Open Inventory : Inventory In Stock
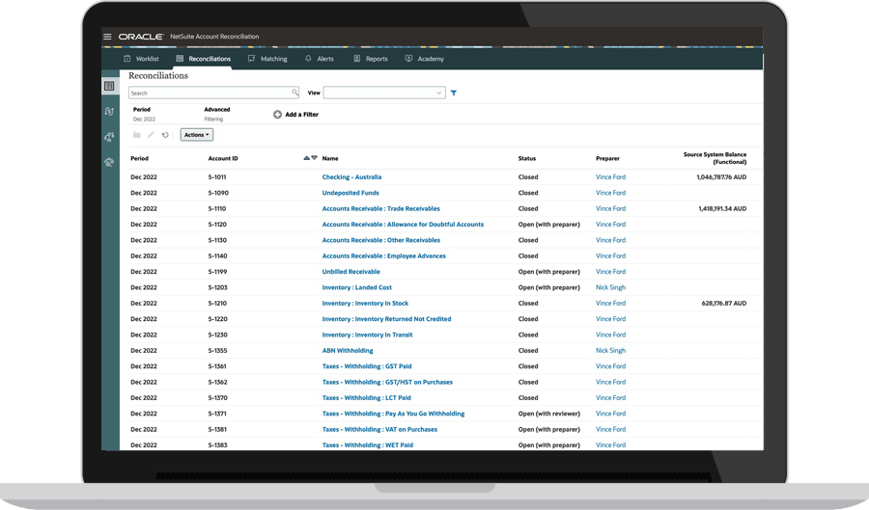This screenshot has width=869, height=510. click(x=365, y=303)
